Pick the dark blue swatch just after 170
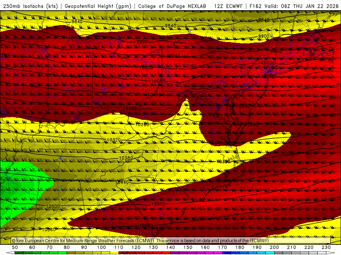Viewport: 341px width, 255px height. 227,253
